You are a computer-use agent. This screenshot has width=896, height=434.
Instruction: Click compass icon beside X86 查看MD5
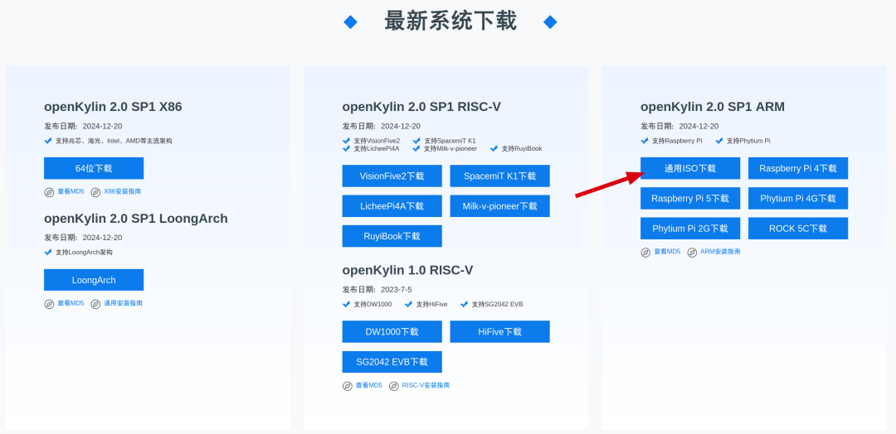tap(49, 192)
